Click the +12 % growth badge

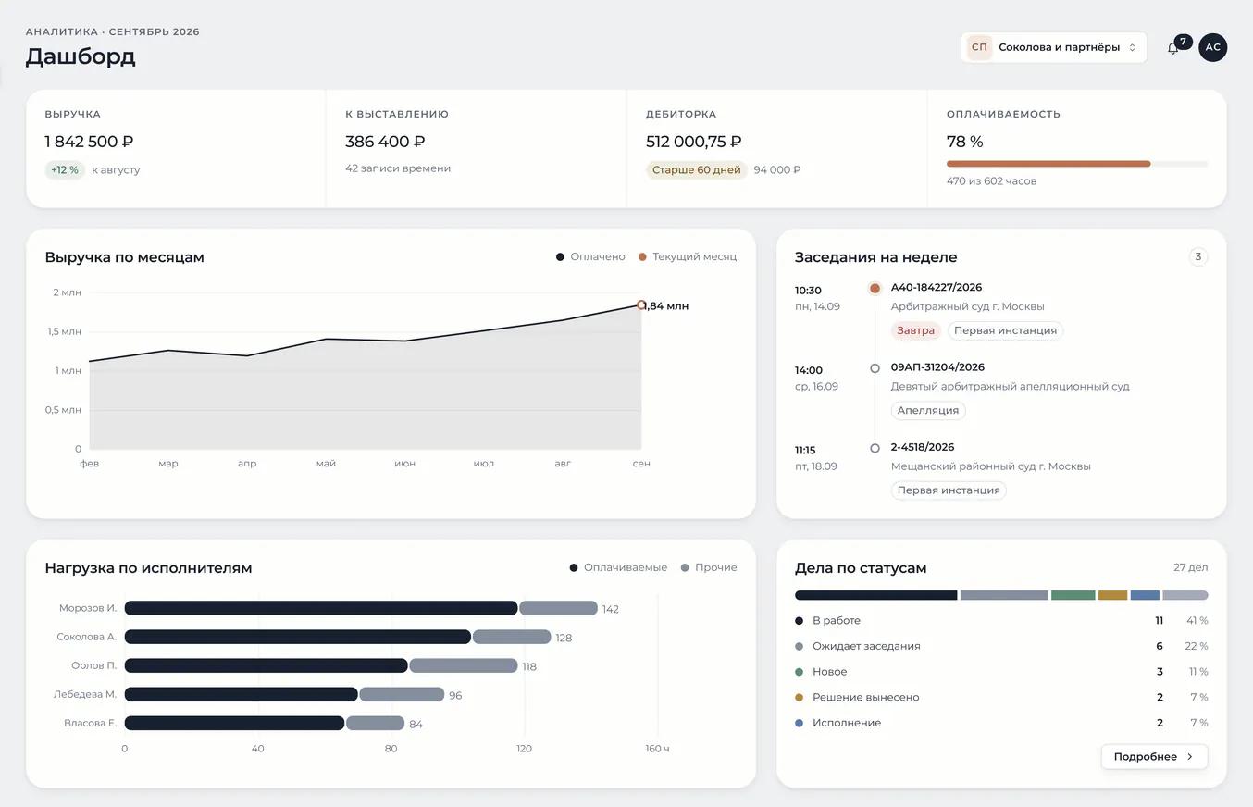65,170
